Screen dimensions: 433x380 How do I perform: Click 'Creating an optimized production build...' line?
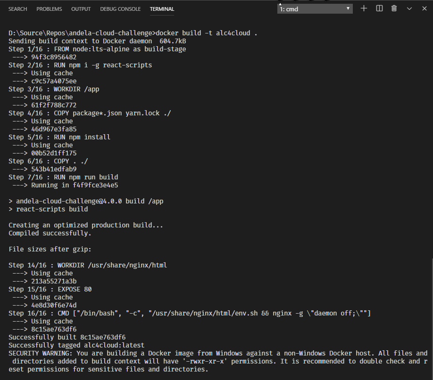pyautogui.click(x=85, y=225)
